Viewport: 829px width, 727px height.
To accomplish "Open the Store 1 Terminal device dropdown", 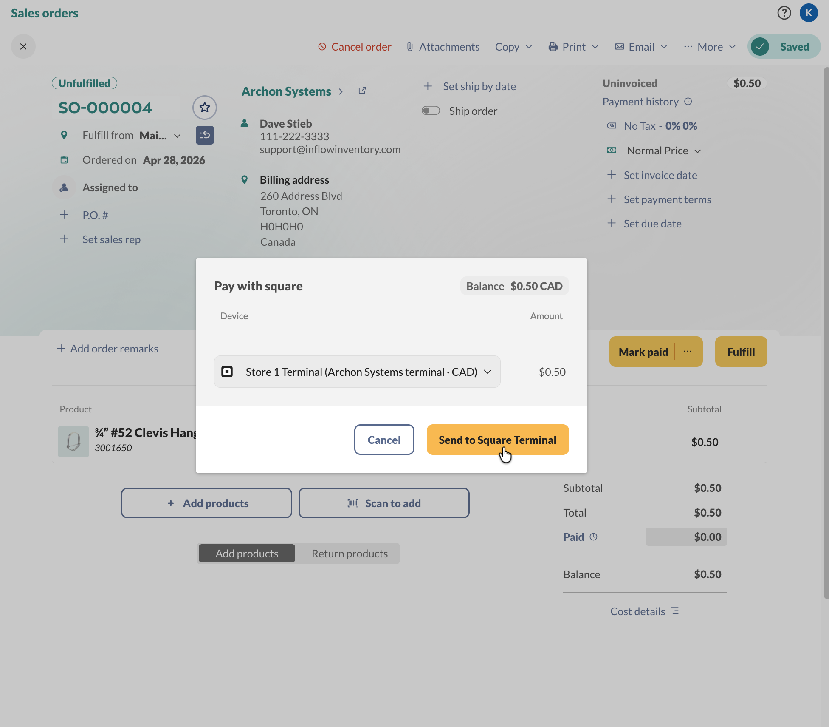I will (x=357, y=372).
